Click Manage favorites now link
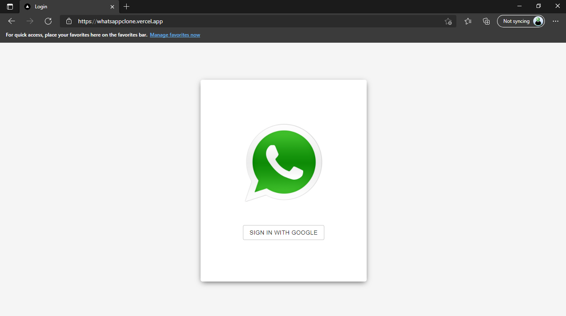 [175, 35]
